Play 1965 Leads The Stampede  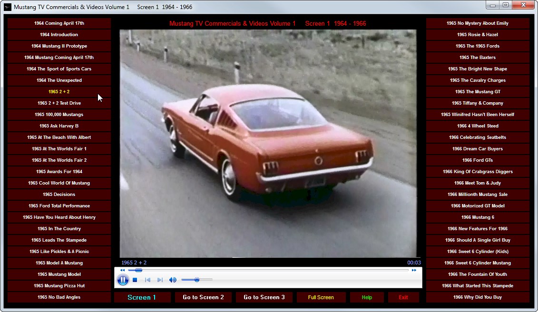59,240
